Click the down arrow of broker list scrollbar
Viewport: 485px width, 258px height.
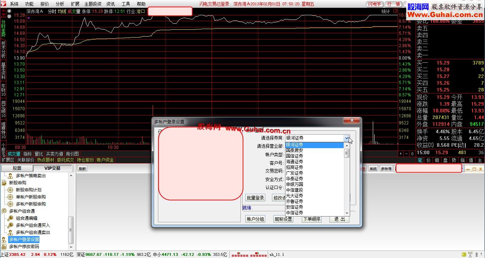coord(347,213)
